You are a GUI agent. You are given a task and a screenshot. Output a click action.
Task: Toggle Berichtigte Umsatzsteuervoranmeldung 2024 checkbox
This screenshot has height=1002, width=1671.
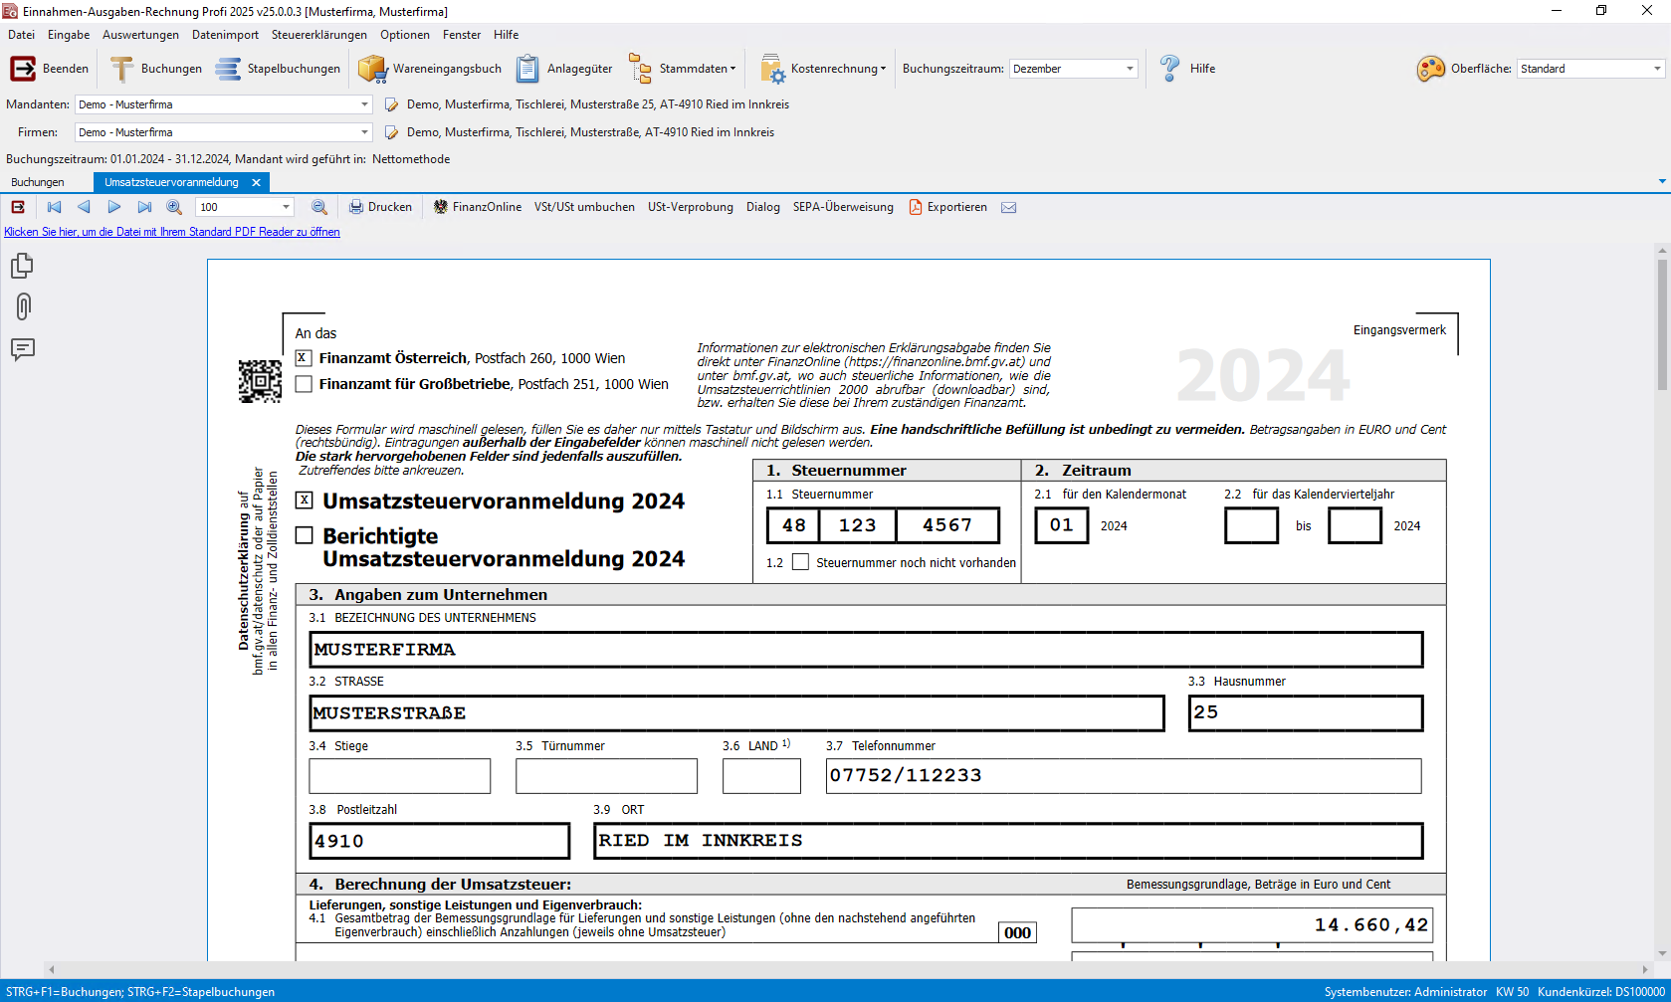(x=305, y=535)
